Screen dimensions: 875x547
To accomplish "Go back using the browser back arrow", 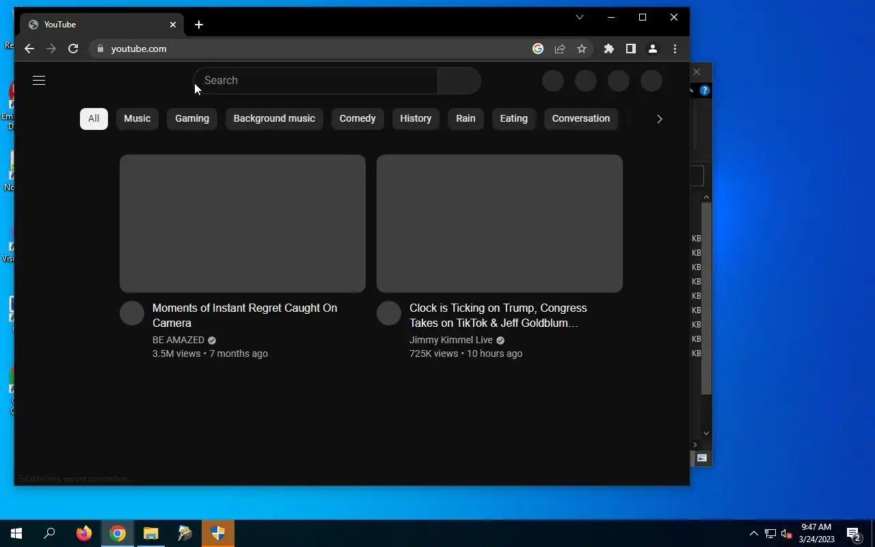I will 29,49.
